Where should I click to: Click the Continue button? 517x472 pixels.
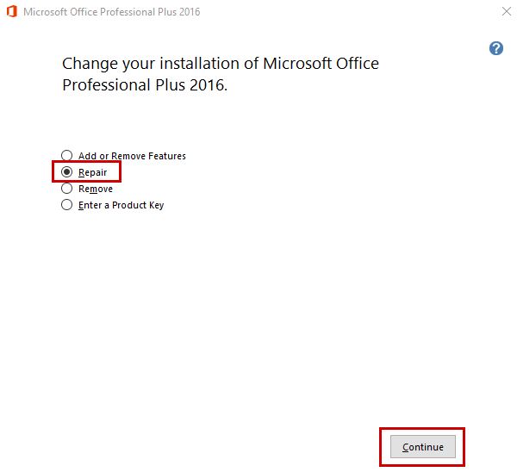[422, 447]
